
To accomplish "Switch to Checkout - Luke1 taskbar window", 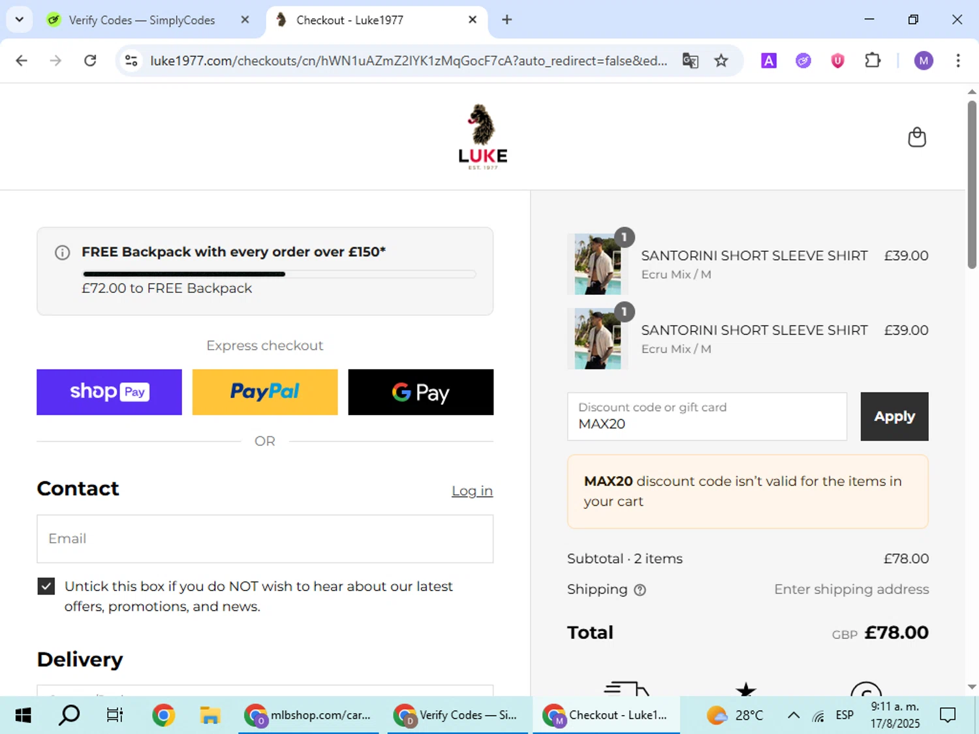I will coord(606,715).
